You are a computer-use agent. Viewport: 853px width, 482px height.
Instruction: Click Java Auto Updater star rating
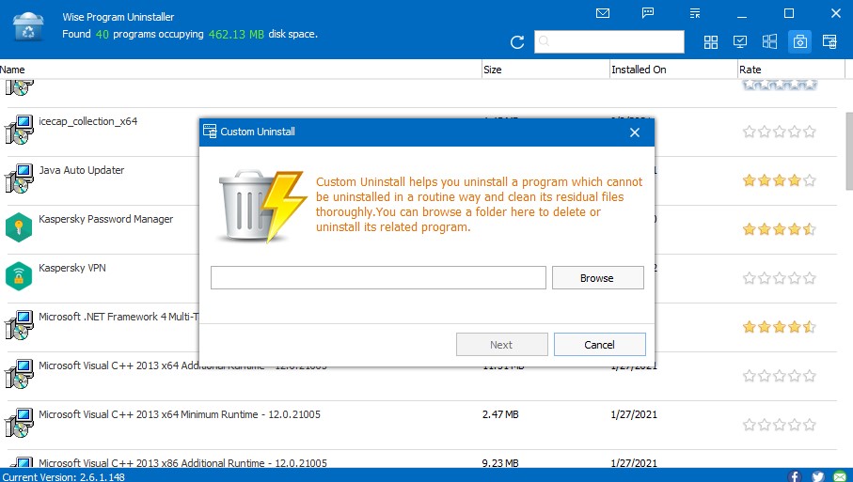tap(780, 179)
